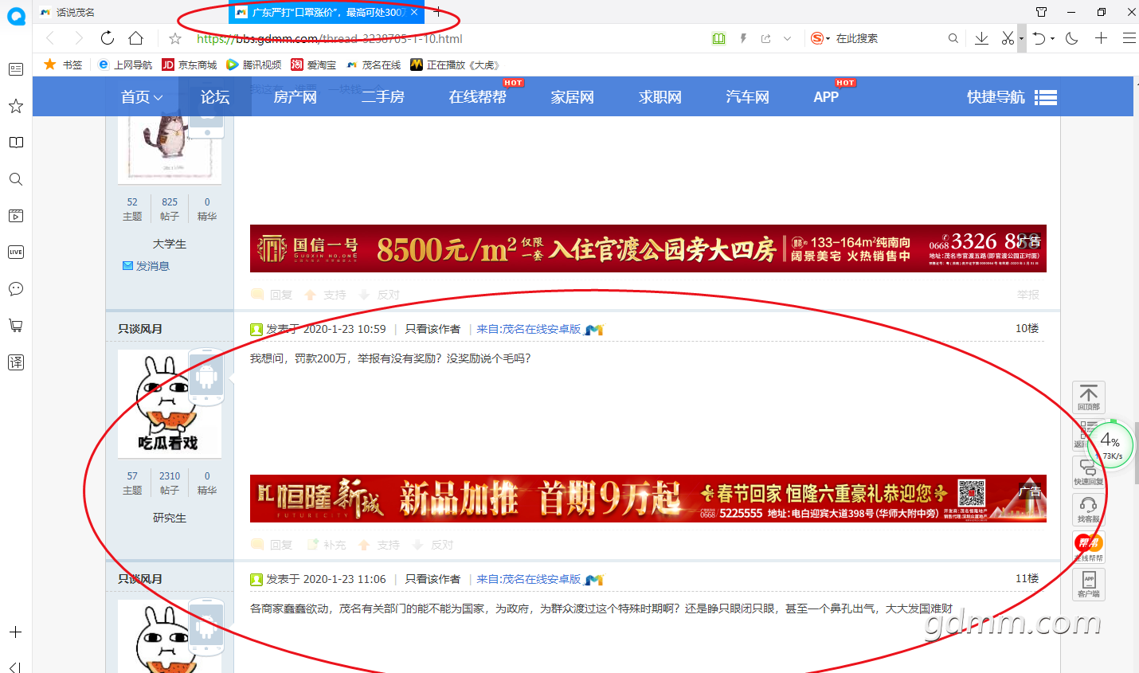Report the post with 举报
This screenshot has height=673, width=1139.
(1027, 295)
